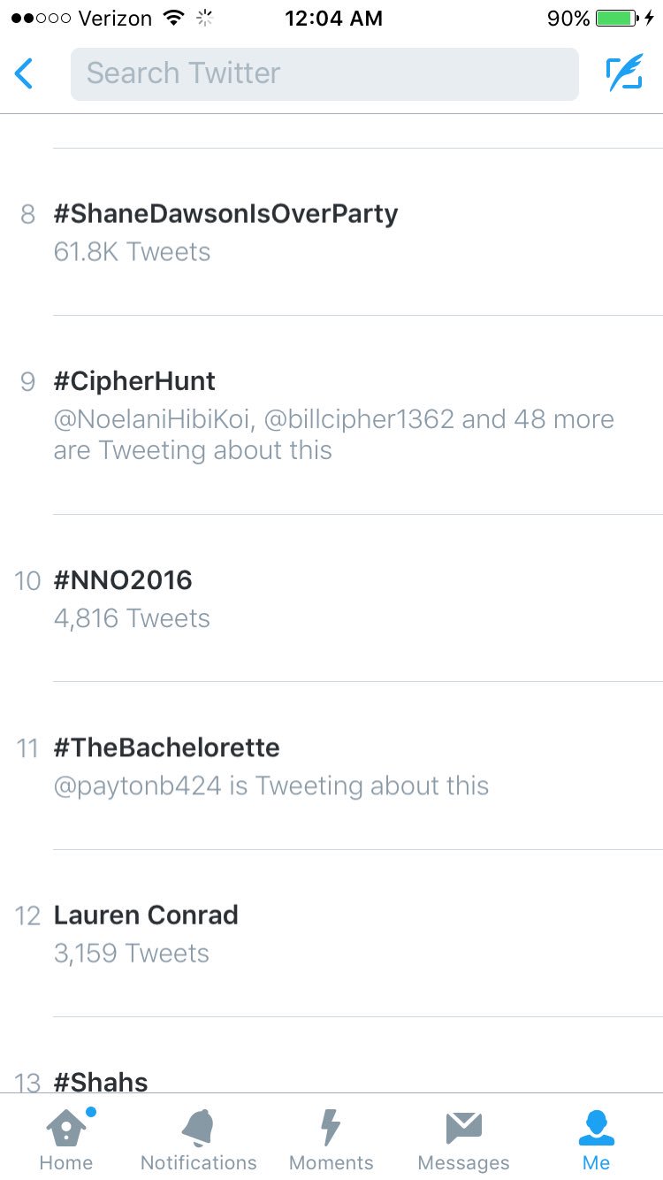Open the Me profile tab

[x=596, y=1140]
